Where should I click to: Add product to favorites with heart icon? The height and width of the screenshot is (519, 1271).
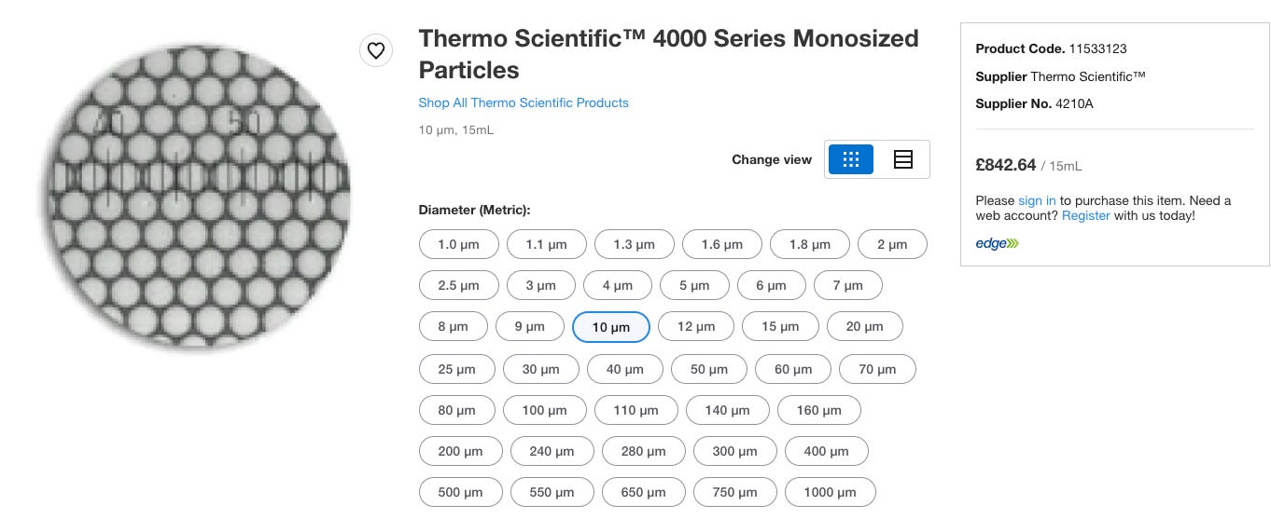click(376, 50)
